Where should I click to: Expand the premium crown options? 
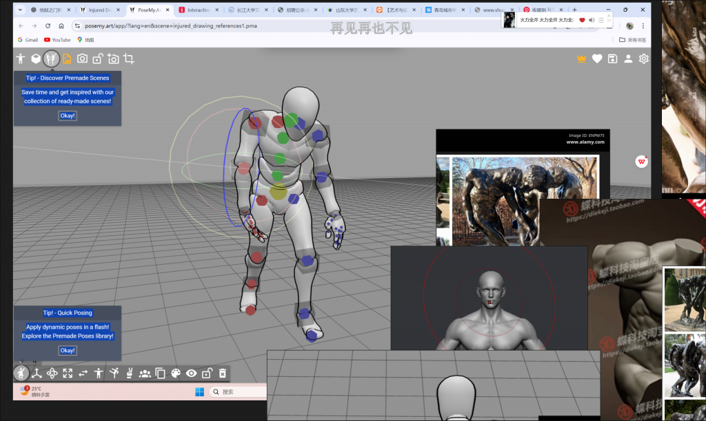[x=582, y=59]
